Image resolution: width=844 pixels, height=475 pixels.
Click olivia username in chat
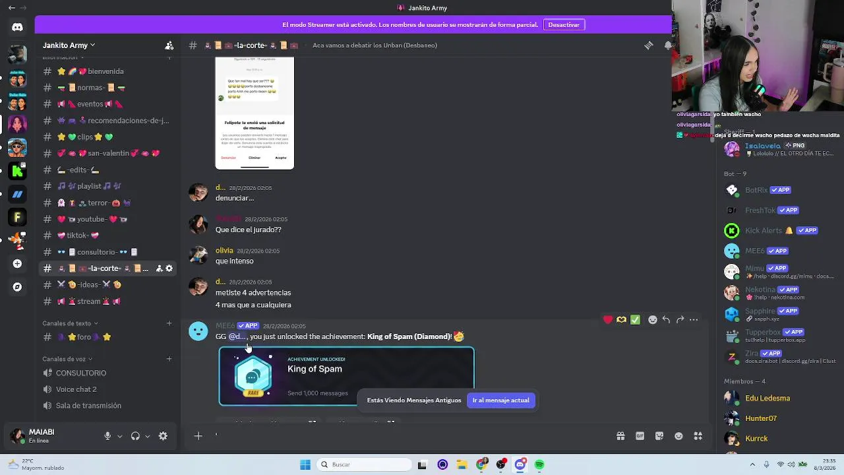(224, 251)
